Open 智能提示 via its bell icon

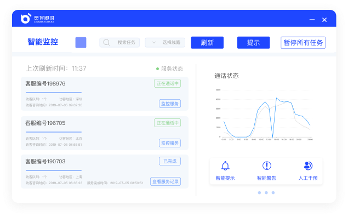click(x=225, y=165)
